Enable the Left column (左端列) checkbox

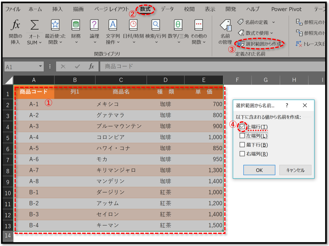point(242,136)
